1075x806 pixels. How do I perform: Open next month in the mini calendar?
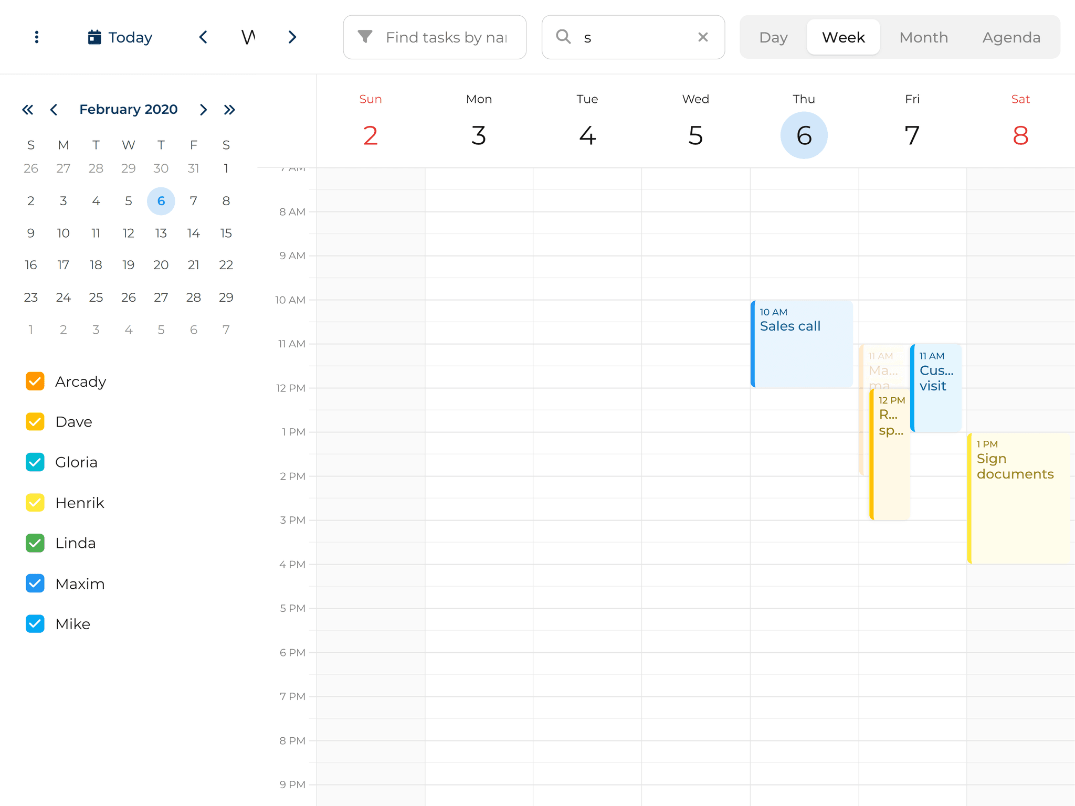[x=203, y=109]
